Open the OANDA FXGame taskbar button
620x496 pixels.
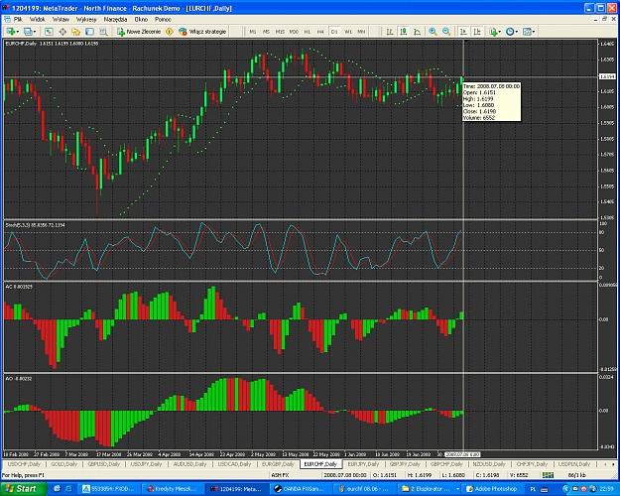click(301, 489)
